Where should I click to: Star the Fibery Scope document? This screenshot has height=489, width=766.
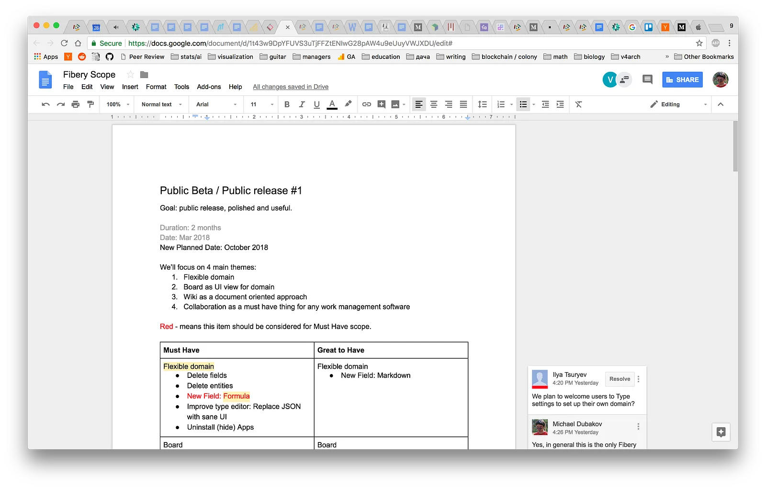(x=130, y=75)
